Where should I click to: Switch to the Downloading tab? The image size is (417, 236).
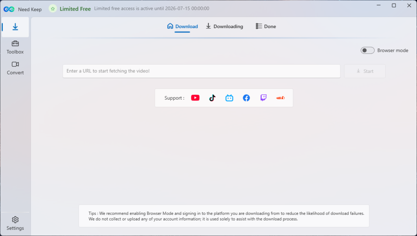tap(224, 26)
